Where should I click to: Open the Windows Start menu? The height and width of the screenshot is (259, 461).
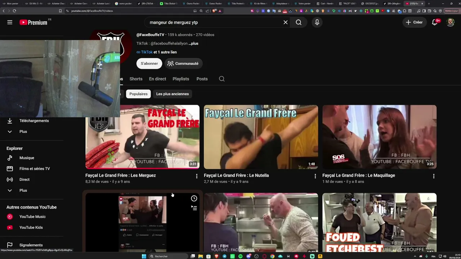point(144,256)
